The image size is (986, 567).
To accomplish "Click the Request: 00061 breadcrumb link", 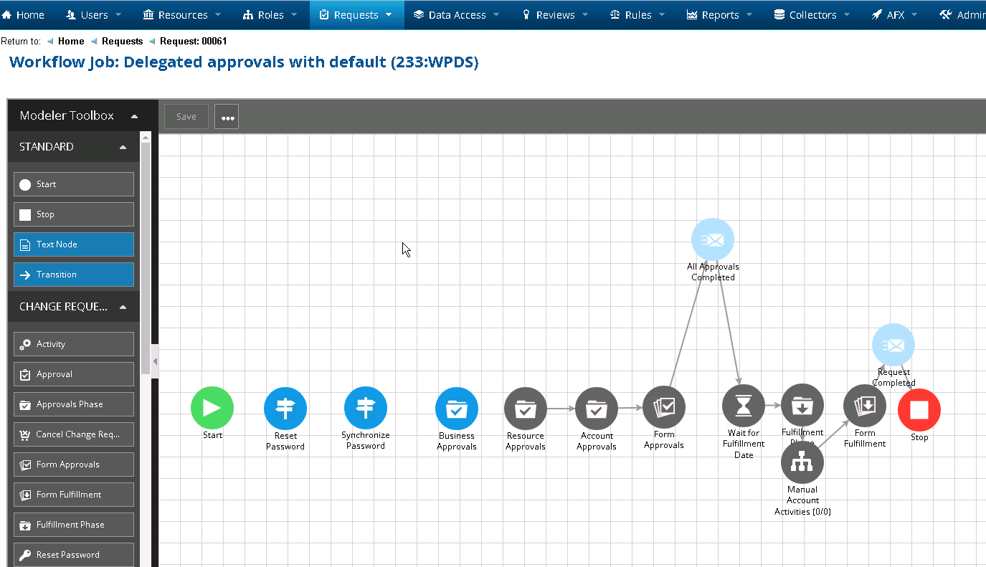I will coord(193,42).
